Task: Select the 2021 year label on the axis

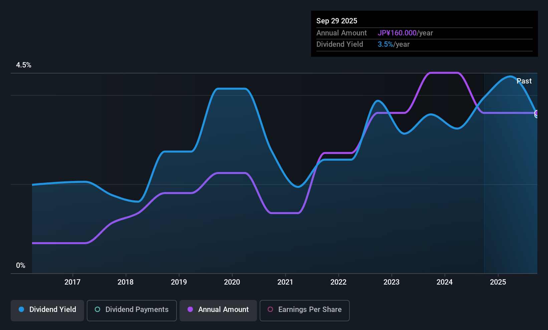Action: point(285,282)
